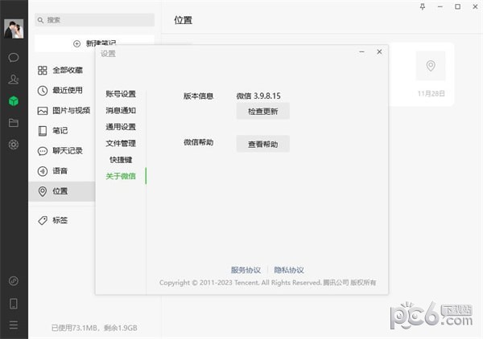This screenshot has height=339, width=483.
Task: Minimize the main WeChat window
Action: [440, 6]
